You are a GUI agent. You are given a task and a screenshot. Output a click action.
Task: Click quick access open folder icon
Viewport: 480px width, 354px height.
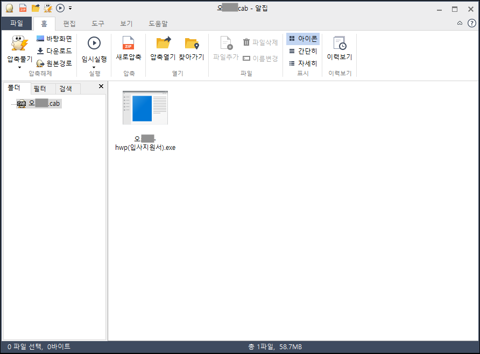[x=36, y=8]
